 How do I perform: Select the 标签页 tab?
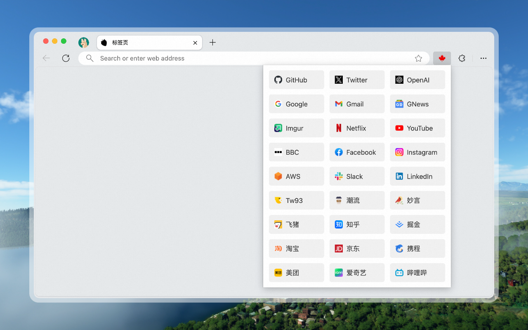149,42
